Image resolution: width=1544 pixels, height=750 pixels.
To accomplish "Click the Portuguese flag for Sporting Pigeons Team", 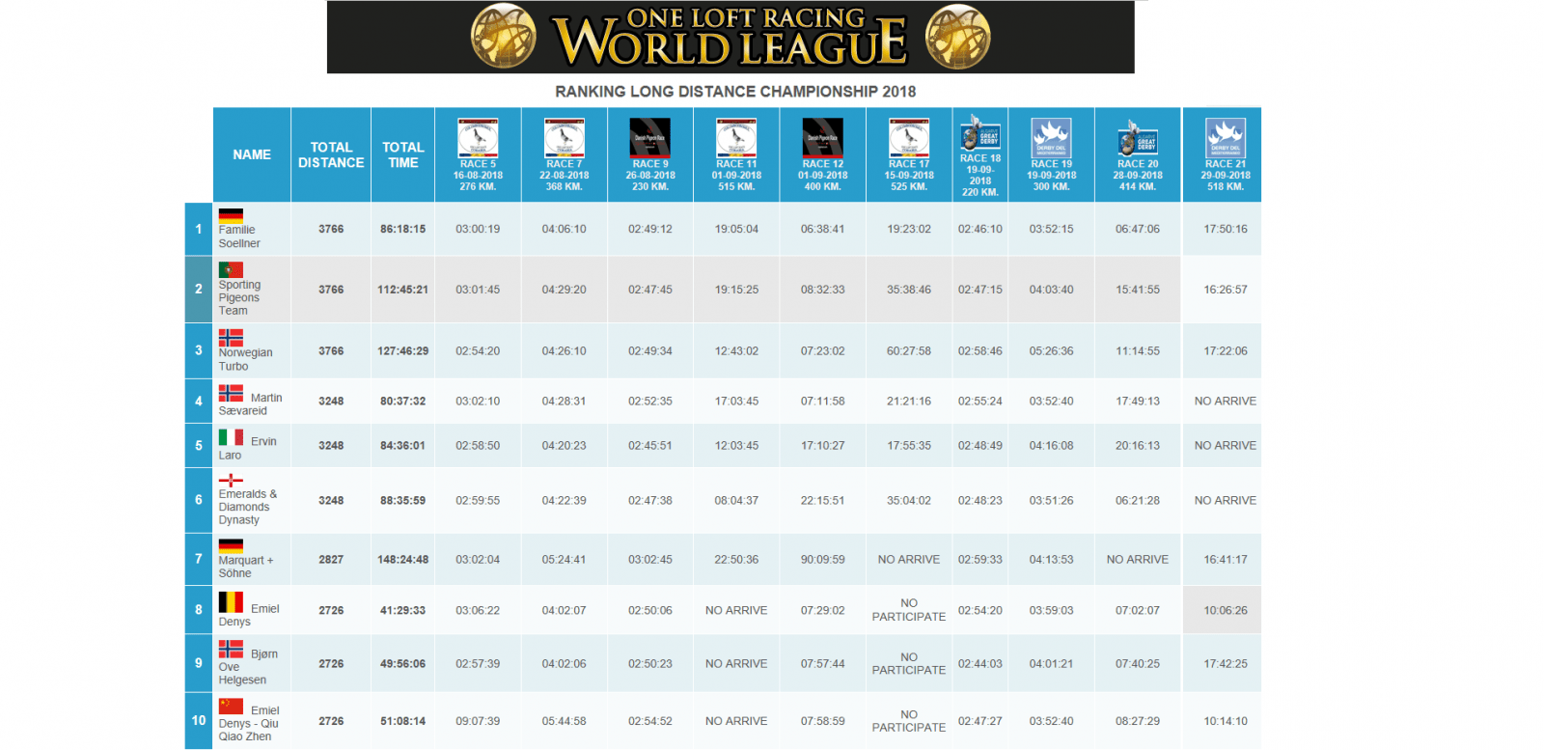I will 231,269.
